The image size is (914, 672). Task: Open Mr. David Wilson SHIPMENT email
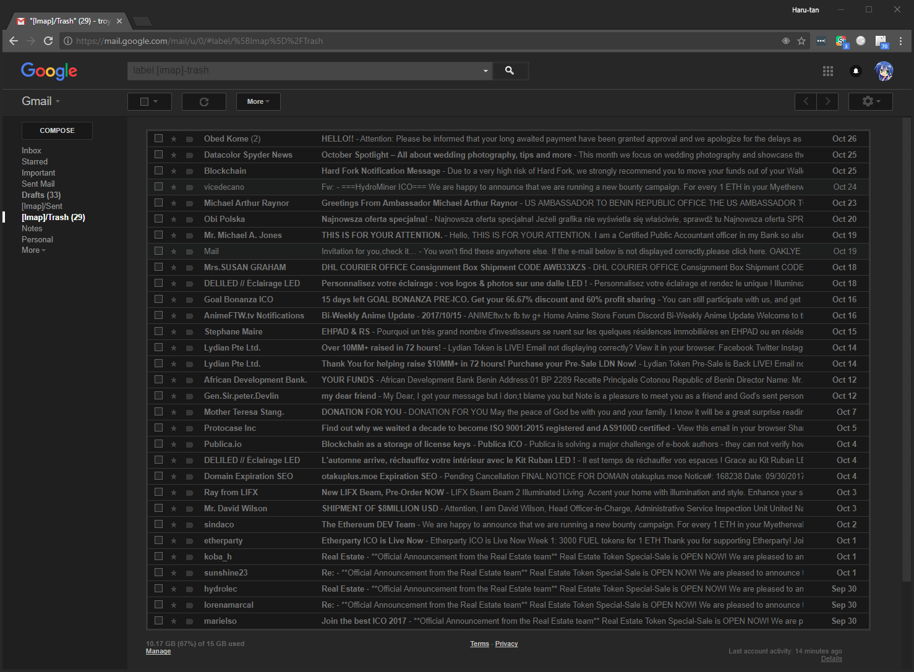[508, 509]
